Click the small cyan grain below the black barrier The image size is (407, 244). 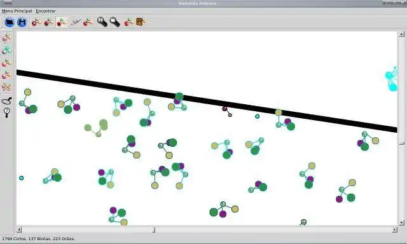(x=257, y=116)
